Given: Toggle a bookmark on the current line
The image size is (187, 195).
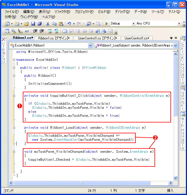Looking at the screenshot, I should pyautogui.click(x=65, y=31).
